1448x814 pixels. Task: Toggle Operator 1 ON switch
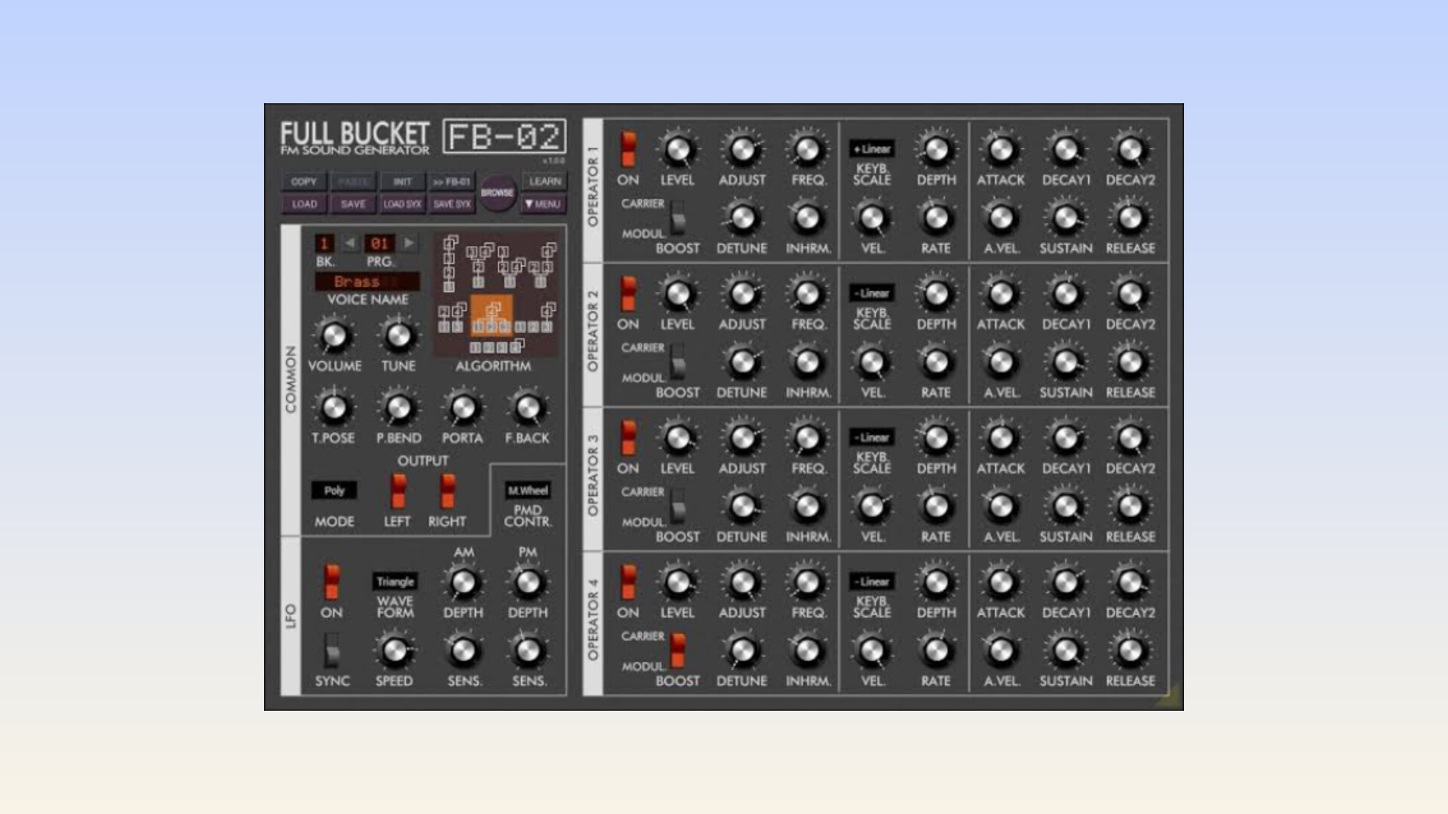(x=627, y=148)
